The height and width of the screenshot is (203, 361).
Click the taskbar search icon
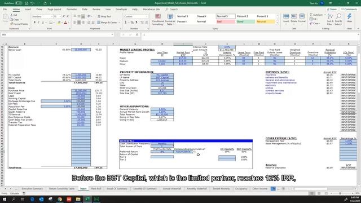coord(14,199)
